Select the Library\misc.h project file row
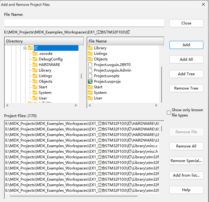 click(82, 151)
